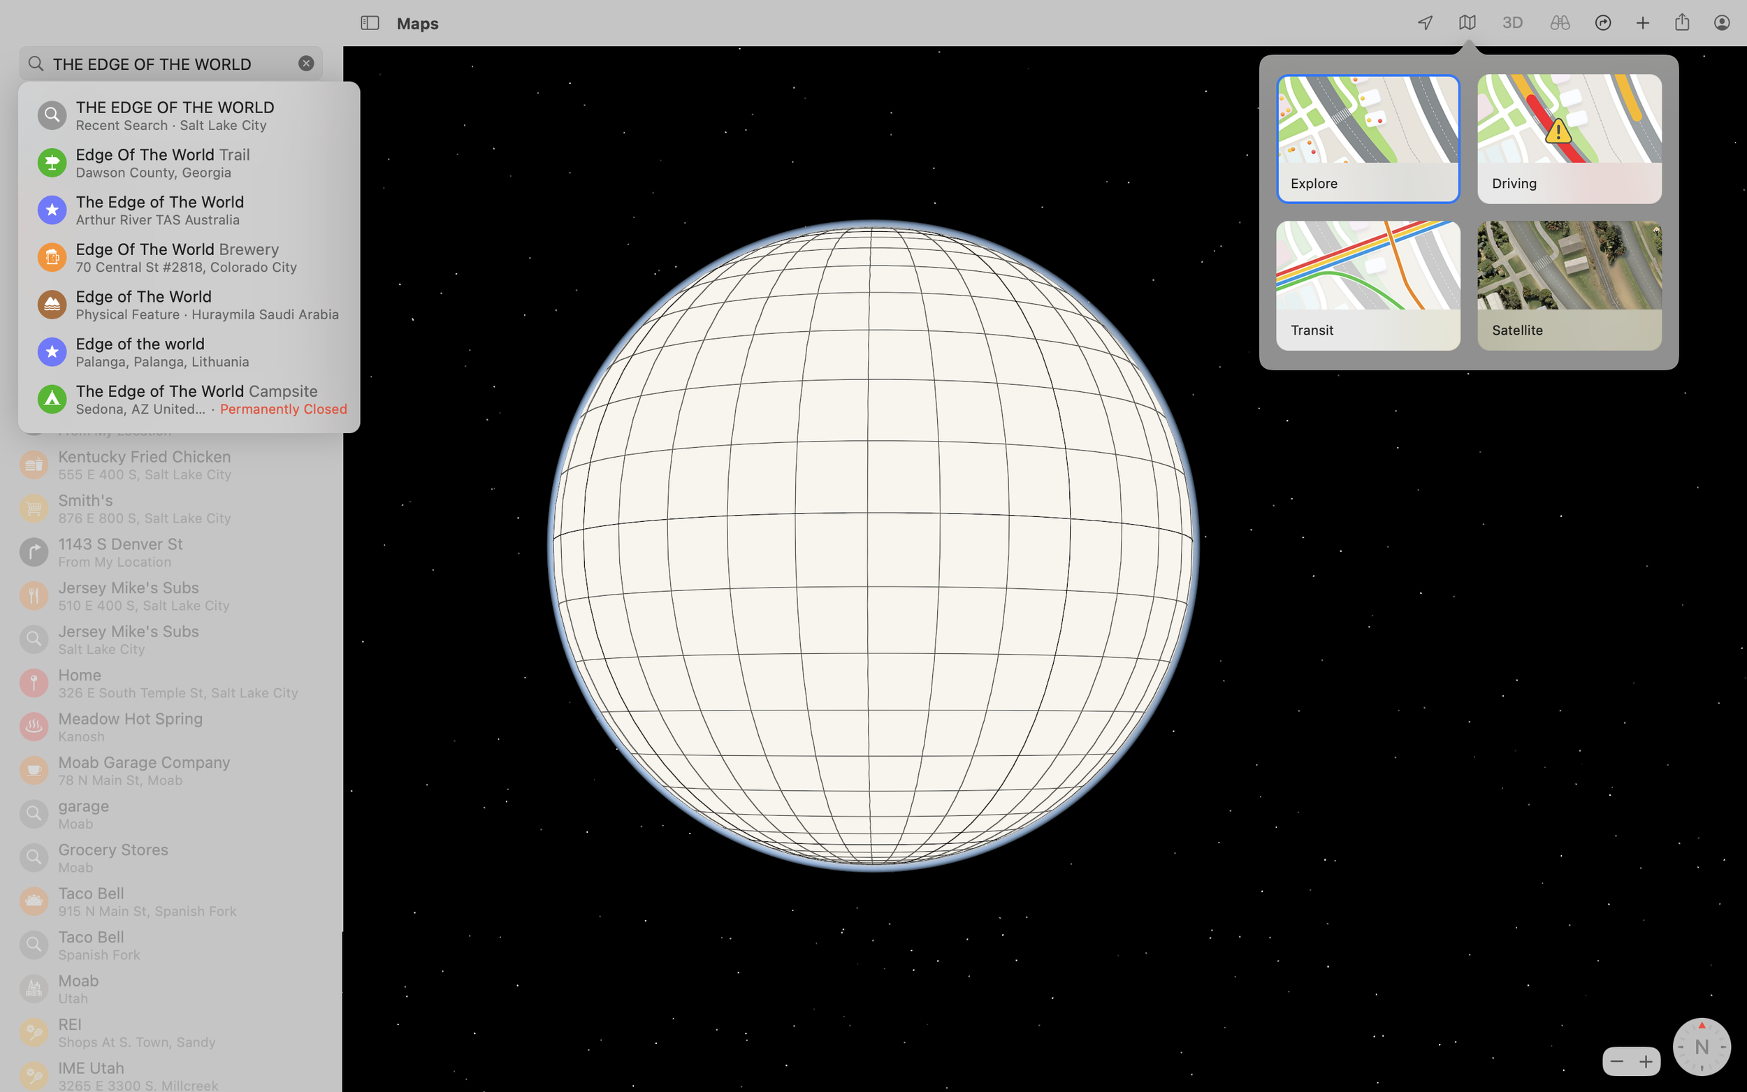Clear the search field text
Viewport: 1747px width, 1092px height.
306,64
